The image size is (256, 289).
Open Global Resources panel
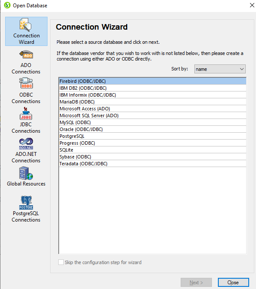(x=26, y=176)
